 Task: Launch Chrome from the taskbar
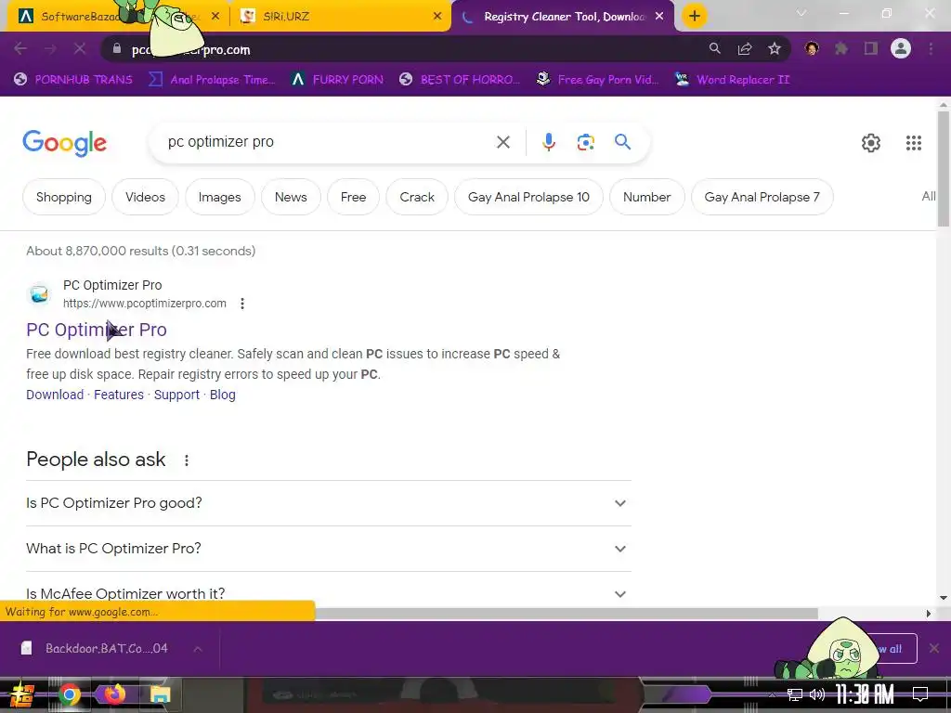(x=69, y=694)
